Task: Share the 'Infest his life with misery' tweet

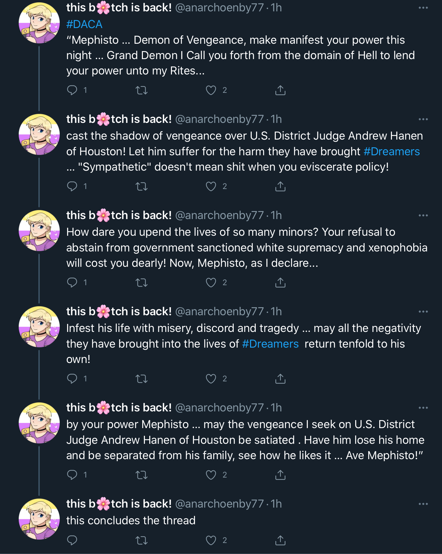Action: (x=280, y=379)
